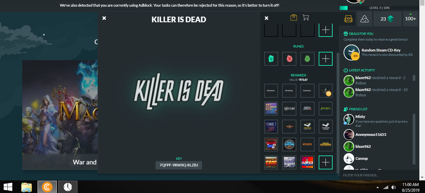The image size is (425, 193).
Task: Select the green rune
Action: click(307, 59)
